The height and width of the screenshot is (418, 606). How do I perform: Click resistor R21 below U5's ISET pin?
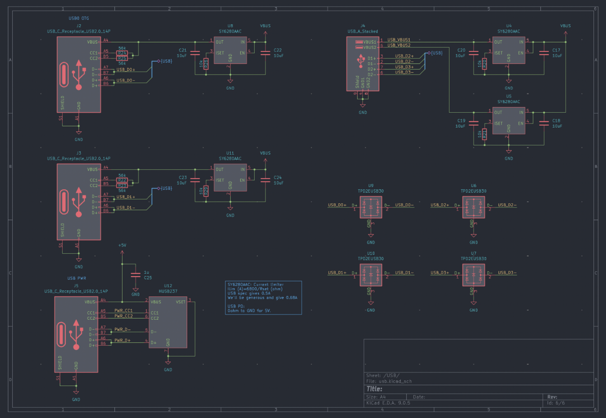point(484,134)
